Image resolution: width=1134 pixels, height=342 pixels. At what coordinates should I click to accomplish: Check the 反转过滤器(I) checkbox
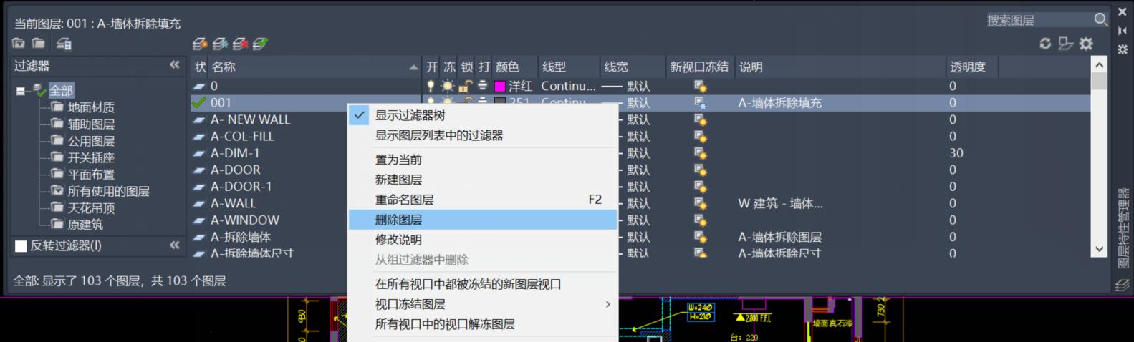(21, 246)
